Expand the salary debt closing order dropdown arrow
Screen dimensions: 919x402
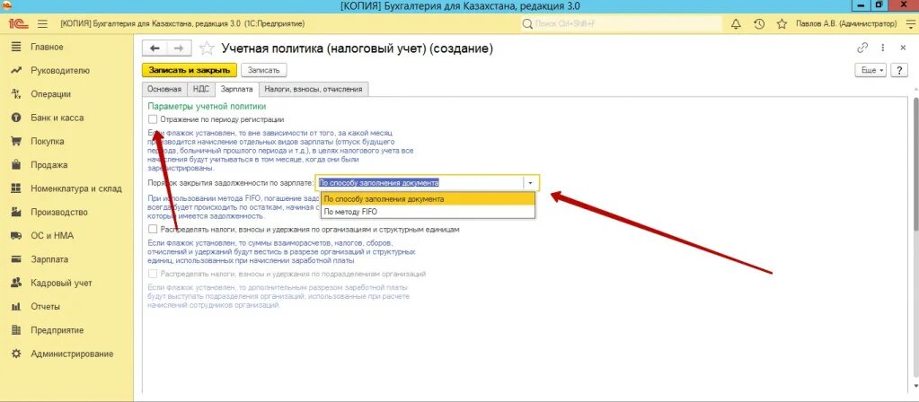(x=530, y=182)
